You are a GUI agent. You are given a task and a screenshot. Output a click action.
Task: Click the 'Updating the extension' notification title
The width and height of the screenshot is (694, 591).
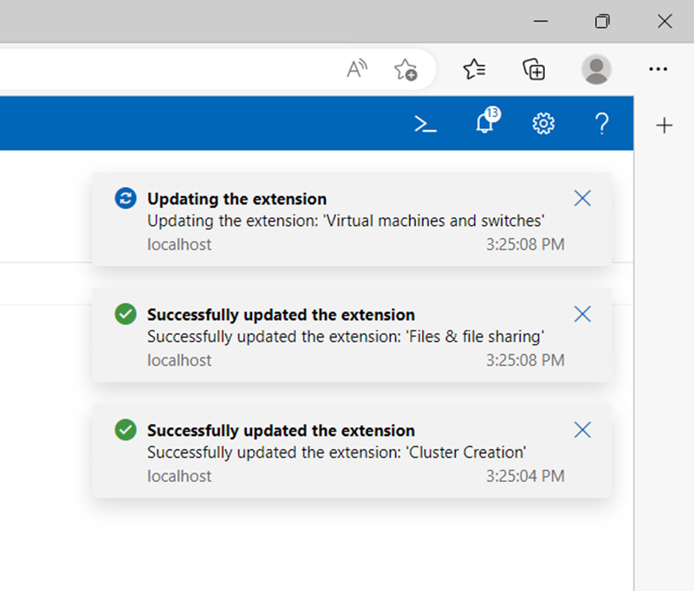click(x=237, y=199)
